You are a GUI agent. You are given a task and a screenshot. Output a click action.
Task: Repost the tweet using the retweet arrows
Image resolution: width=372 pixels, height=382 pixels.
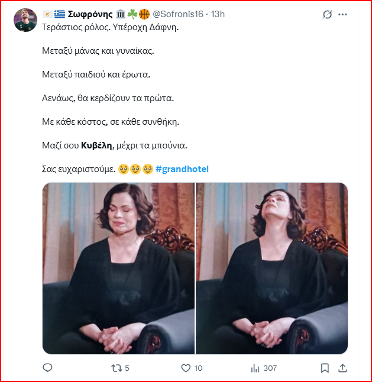coord(116,368)
